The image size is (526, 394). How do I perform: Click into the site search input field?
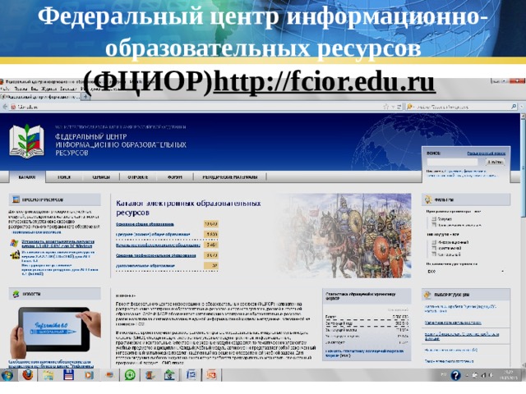tap(452, 162)
